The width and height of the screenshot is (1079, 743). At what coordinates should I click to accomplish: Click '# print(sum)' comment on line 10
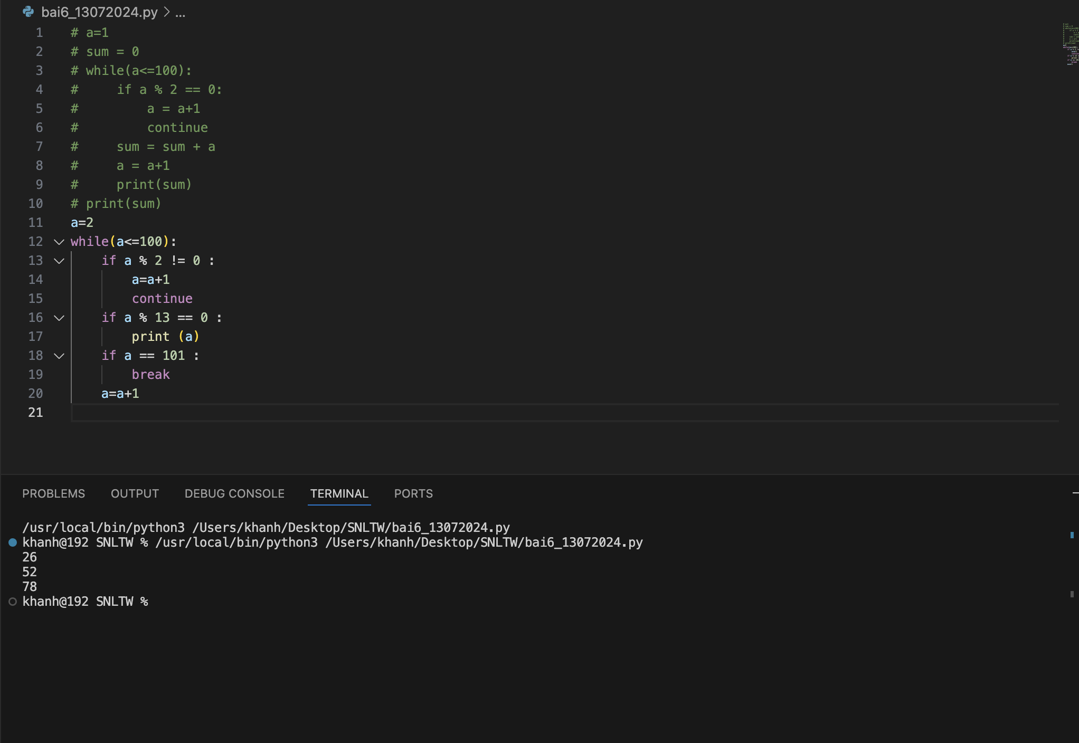116,204
